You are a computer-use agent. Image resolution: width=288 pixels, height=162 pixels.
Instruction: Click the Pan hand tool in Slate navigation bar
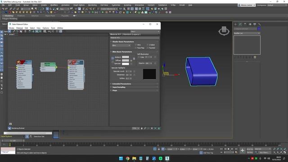142,128
